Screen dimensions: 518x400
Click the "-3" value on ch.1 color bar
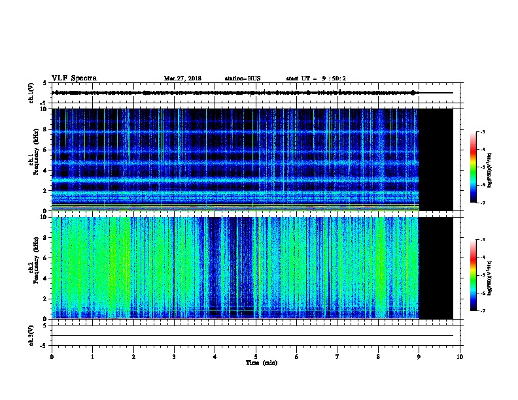coord(482,131)
